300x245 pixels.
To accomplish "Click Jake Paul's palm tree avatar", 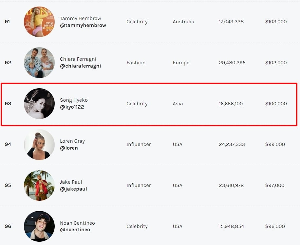I will click(x=39, y=185).
